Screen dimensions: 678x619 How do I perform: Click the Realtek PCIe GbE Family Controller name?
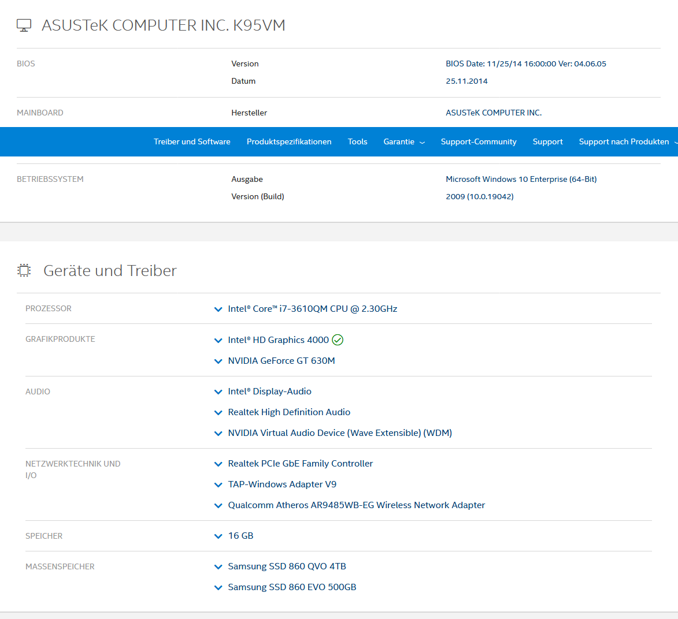[300, 464]
